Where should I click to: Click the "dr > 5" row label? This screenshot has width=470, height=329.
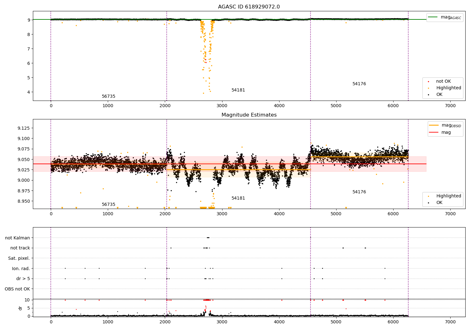coord(23,279)
